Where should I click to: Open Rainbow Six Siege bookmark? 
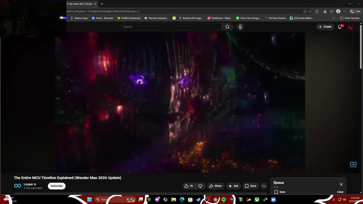click(191, 18)
